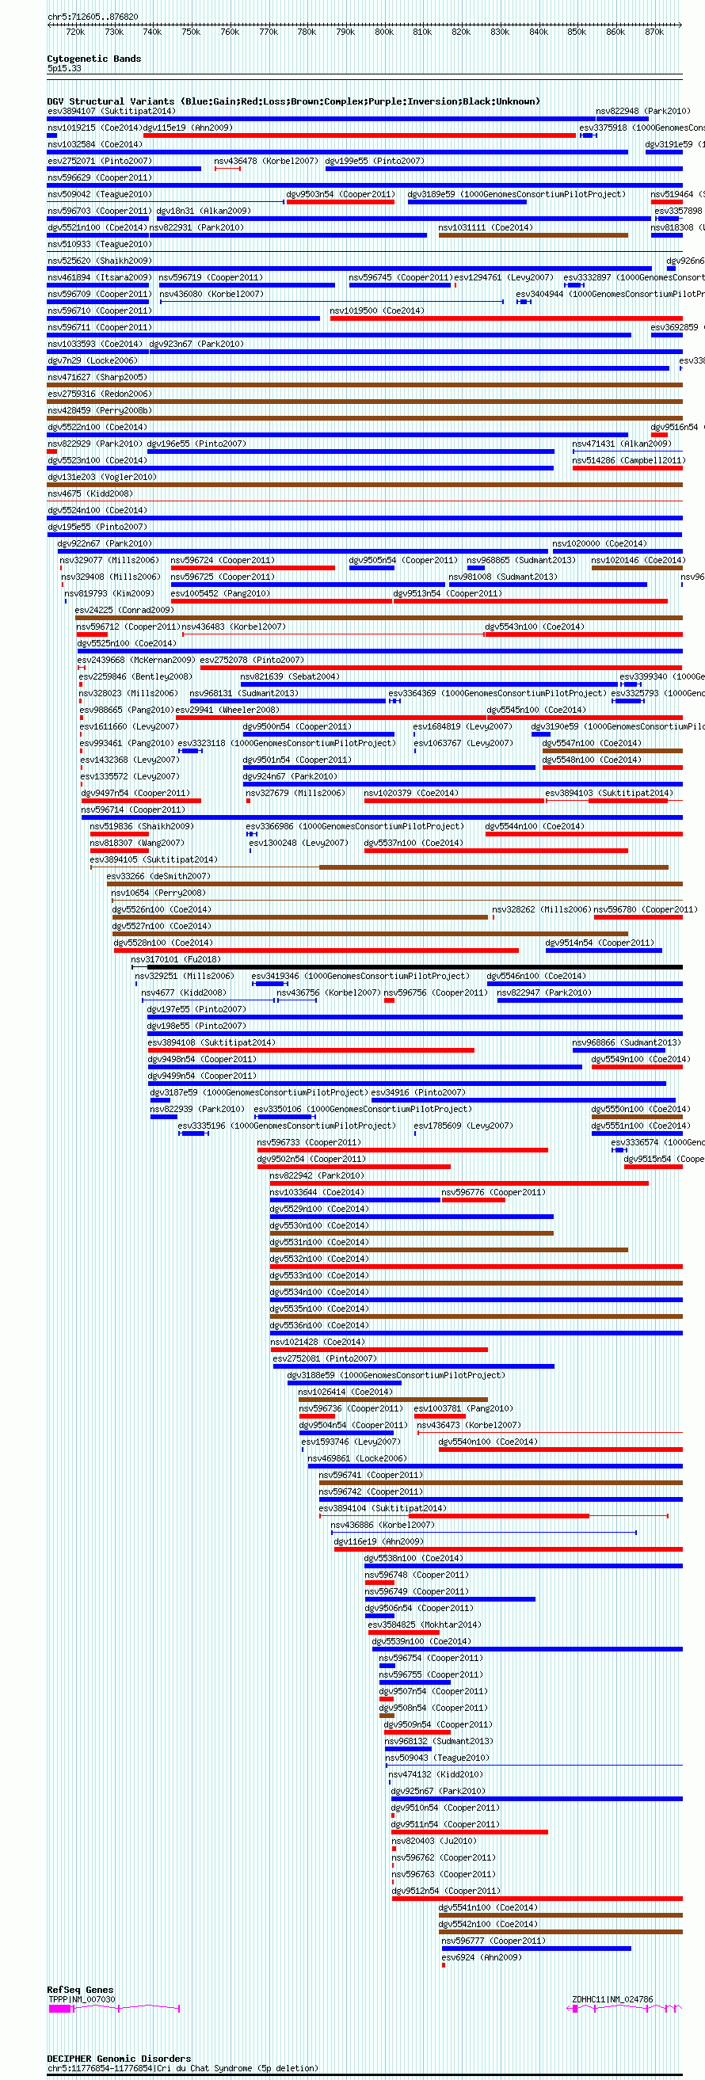705x2080 pixels.
Task: Click nsv10654 (Perry2008) label
Action: coord(158,893)
